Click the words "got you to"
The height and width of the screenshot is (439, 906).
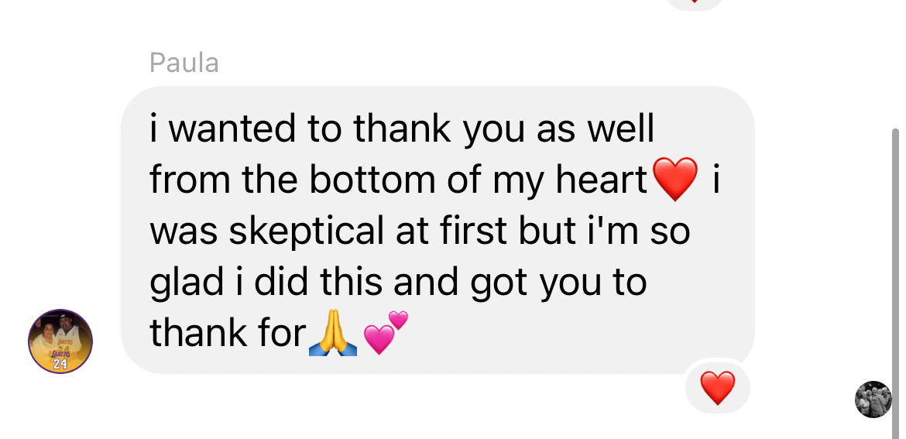[558, 283]
